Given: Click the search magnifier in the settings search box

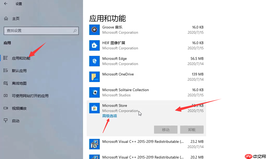Looking at the screenshot, I should (x=75, y=31).
